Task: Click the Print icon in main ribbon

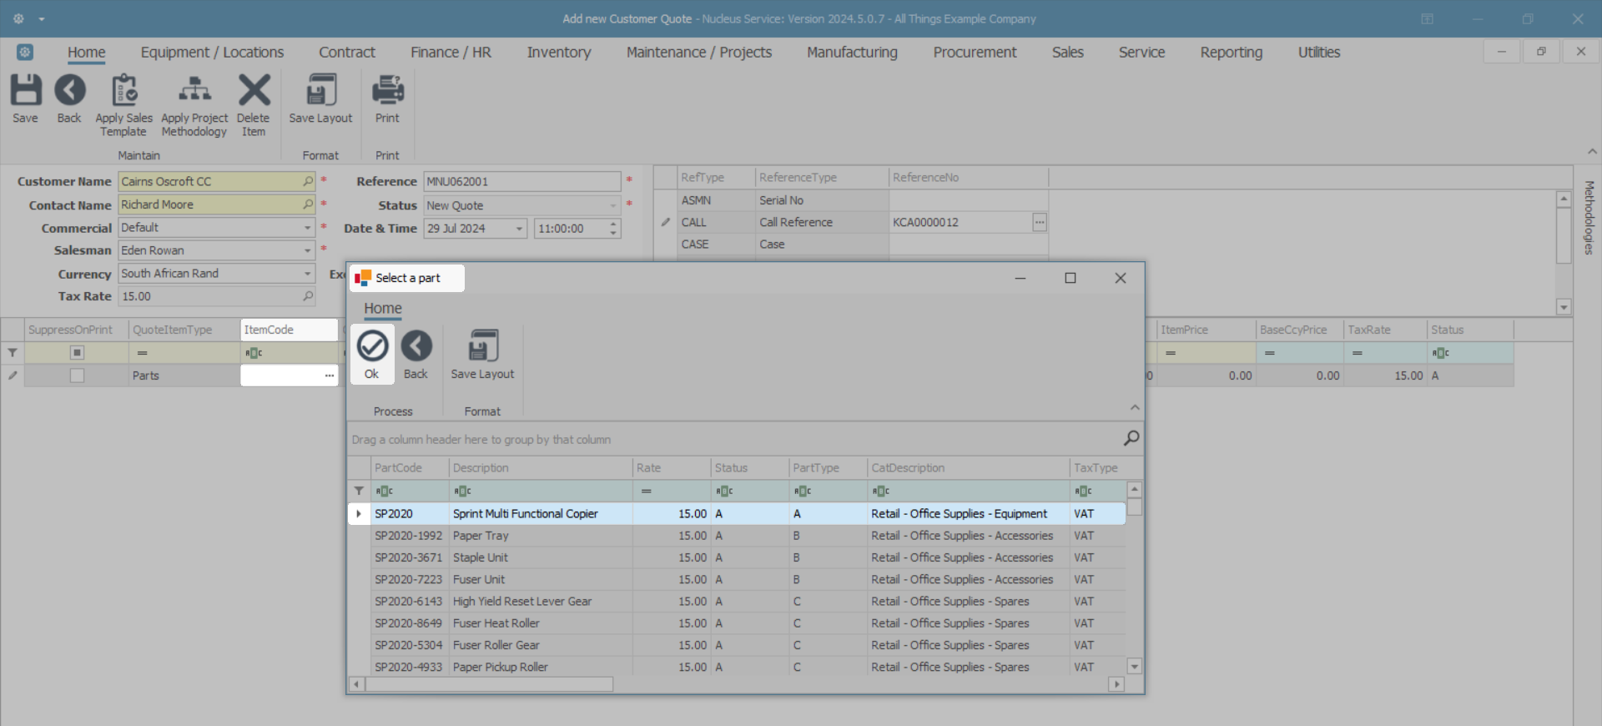Action: tap(387, 90)
